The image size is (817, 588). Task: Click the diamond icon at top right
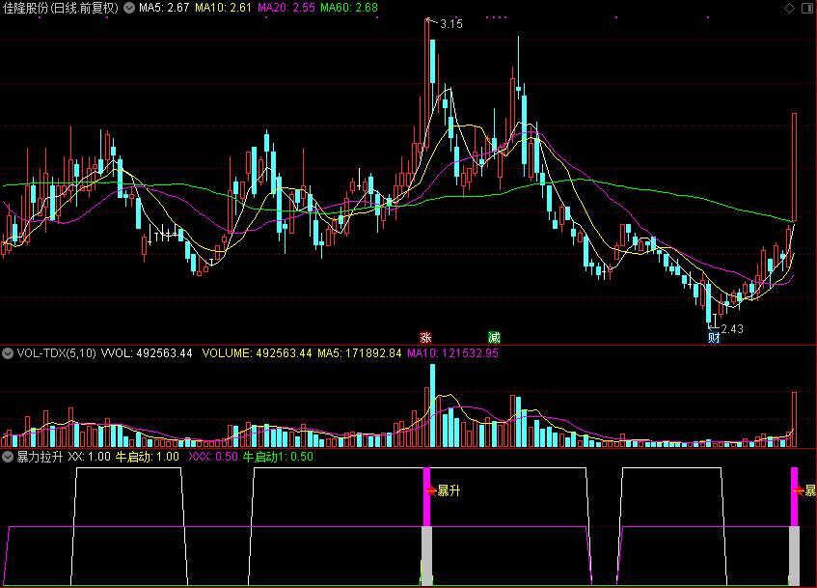789,8
